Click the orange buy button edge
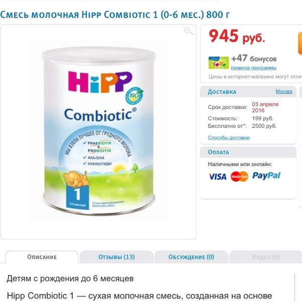 point(300,44)
